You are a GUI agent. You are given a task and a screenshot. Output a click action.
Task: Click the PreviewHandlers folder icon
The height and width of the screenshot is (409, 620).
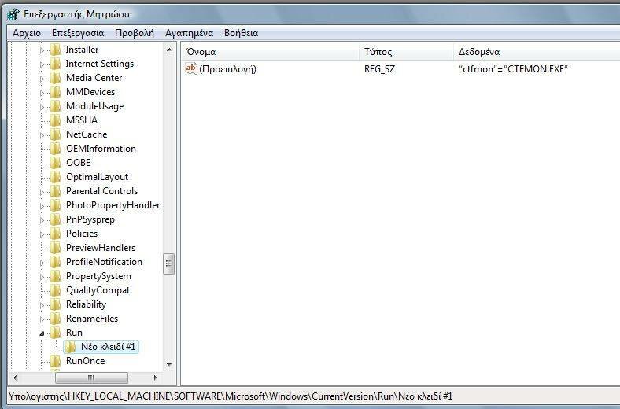(55, 248)
